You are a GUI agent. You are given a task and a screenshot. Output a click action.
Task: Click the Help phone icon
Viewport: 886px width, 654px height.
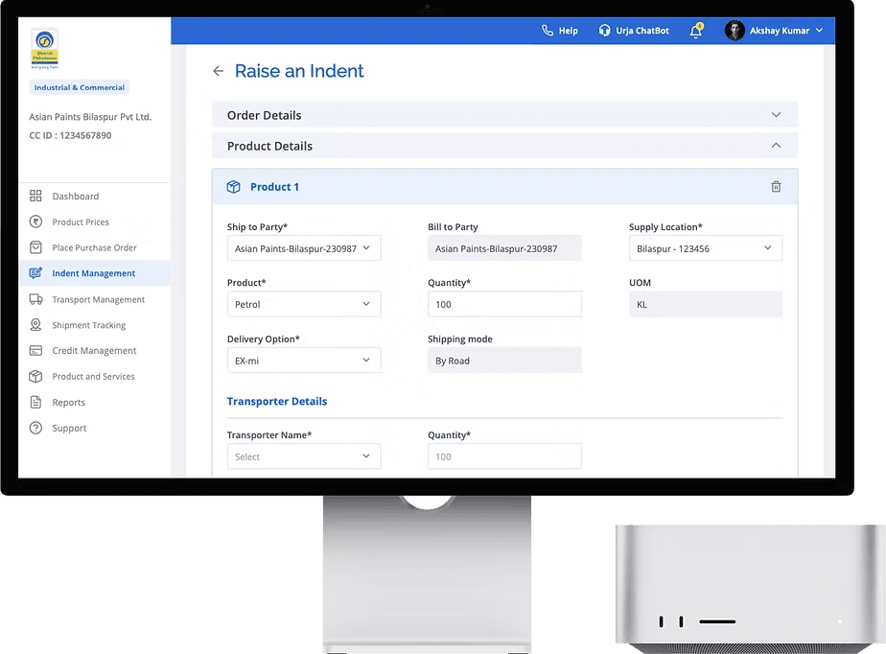pyautogui.click(x=547, y=30)
